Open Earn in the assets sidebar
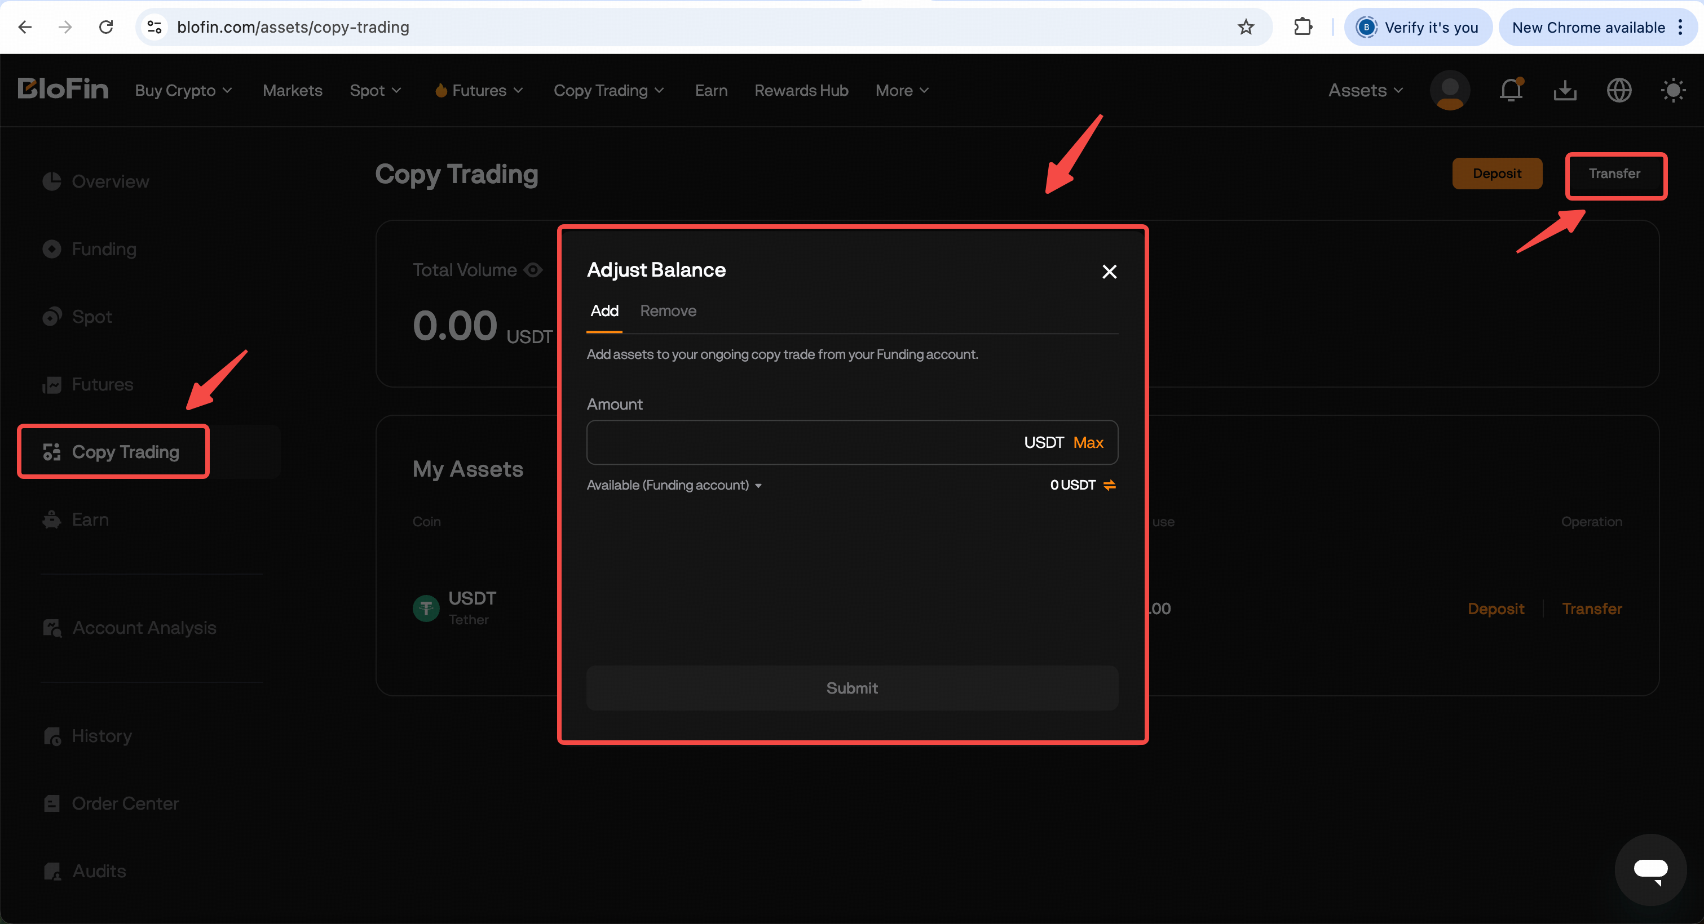This screenshot has width=1704, height=924. point(76,520)
